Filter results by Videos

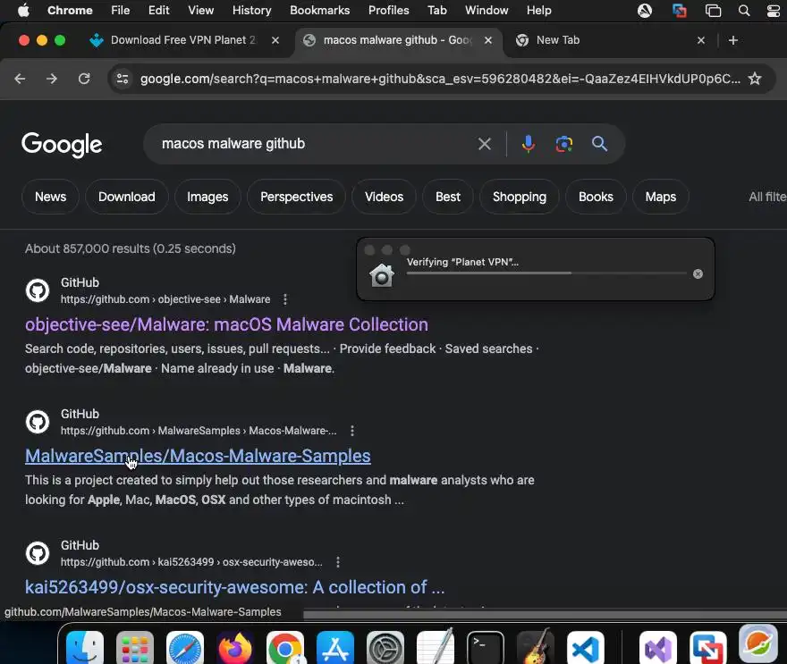pos(384,197)
